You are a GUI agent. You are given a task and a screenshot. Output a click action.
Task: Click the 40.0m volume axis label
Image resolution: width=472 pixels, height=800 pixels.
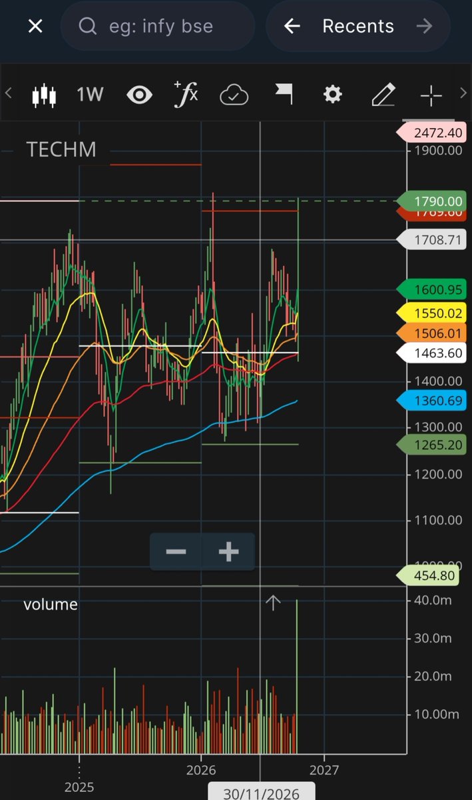[433, 600]
